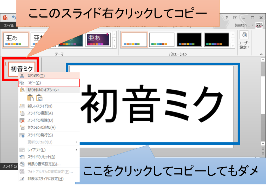
Task: Click the PowerPoint application icon
Action: 6,17
